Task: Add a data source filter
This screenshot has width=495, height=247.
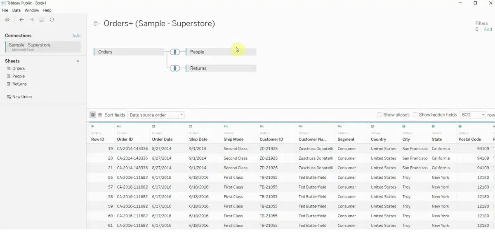Action: tap(488, 29)
